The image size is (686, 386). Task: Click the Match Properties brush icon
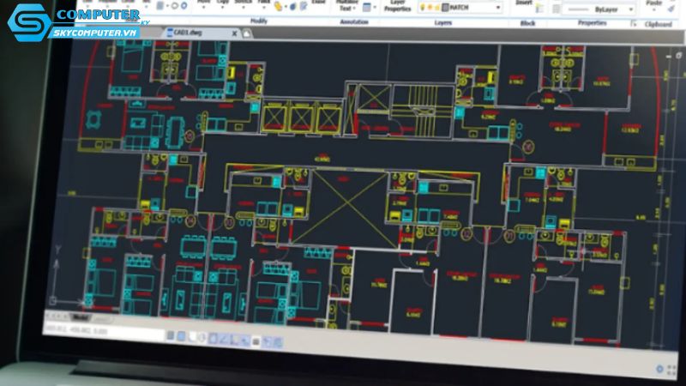click(x=671, y=9)
